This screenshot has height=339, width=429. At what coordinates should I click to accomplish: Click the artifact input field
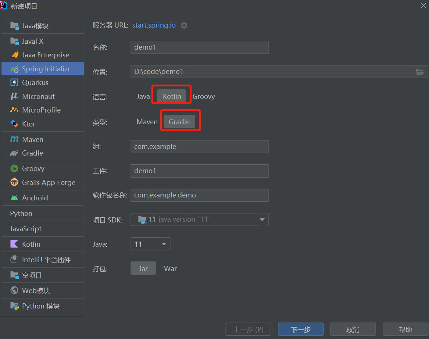pyautogui.click(x=200, y=171)
